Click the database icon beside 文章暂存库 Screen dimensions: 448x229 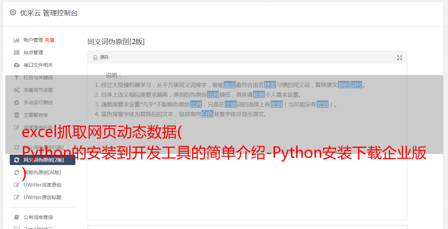[x=16, y=115]
